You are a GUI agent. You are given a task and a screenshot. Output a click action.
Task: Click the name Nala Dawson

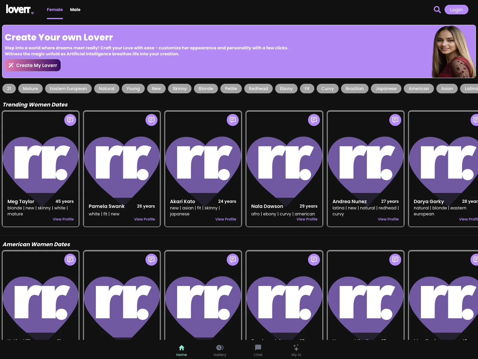pos(267,206)
